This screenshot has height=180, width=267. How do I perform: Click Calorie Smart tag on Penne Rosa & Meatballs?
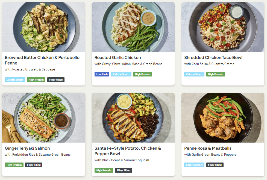[x=194, y=165]
